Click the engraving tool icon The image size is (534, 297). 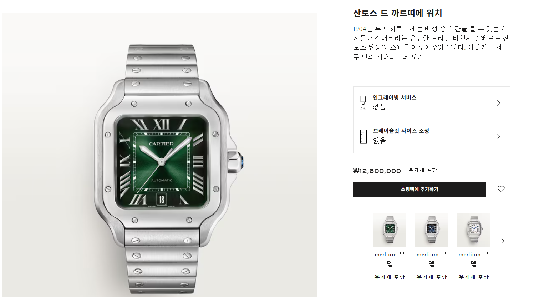(x=363, y=103)
